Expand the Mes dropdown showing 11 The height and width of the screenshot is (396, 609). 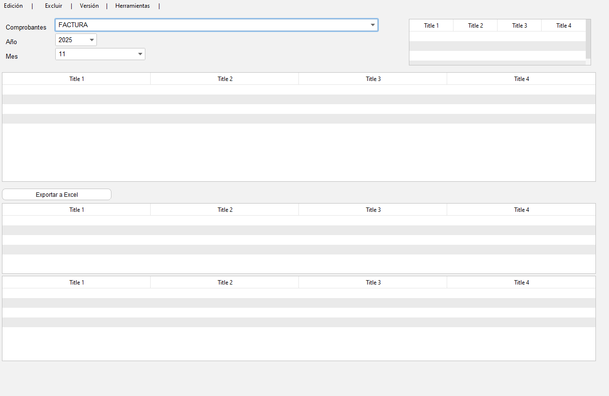[x=140, y=54]
